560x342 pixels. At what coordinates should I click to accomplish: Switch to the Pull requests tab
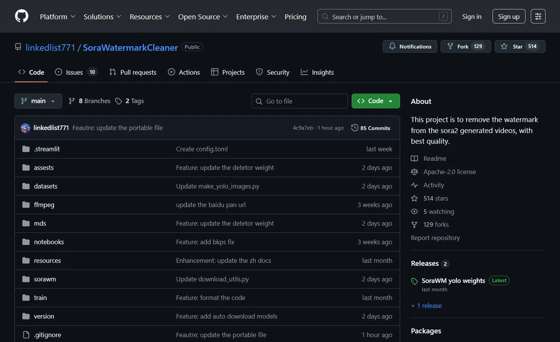(133, 72)
